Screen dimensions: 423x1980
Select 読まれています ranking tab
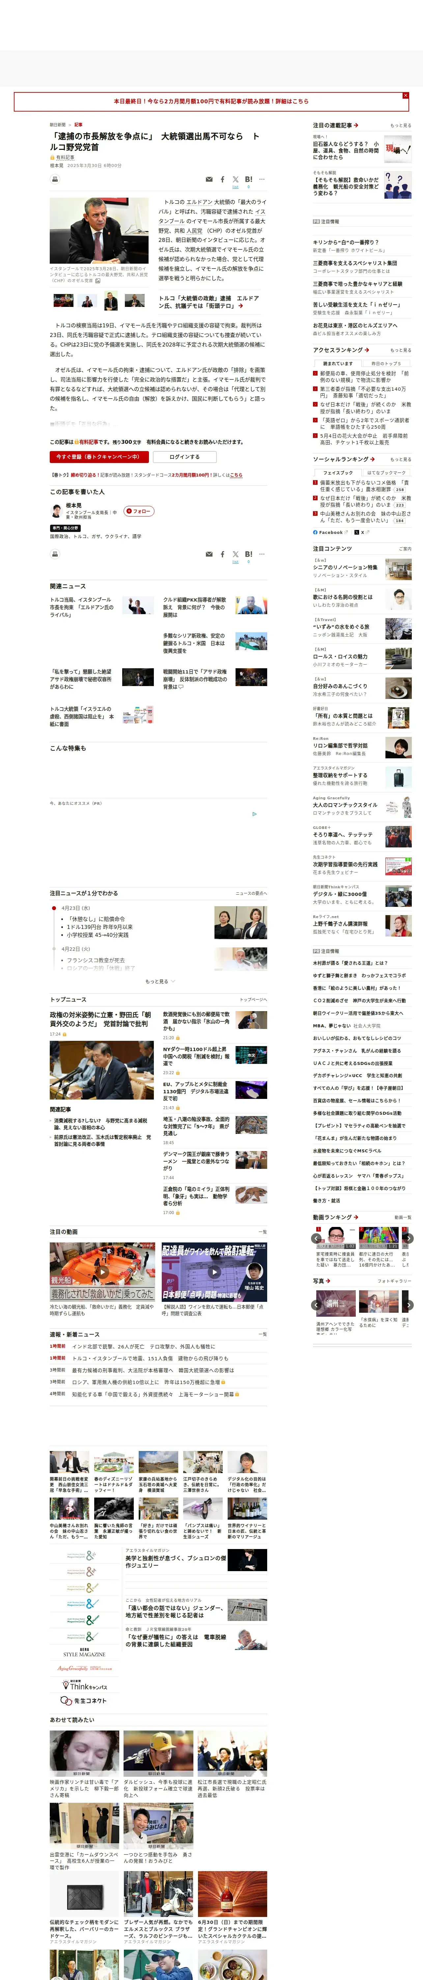[x=338, y=364]
